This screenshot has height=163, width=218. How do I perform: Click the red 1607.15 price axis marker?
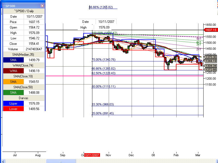point(211,30)
